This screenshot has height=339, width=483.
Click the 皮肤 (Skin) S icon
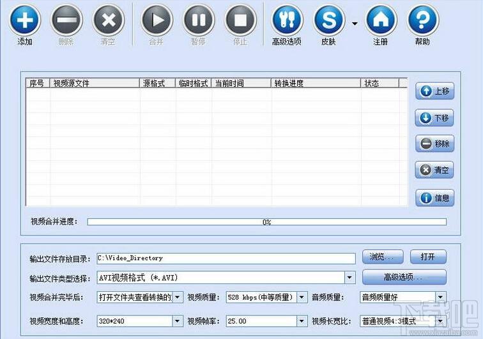(328, 20)
